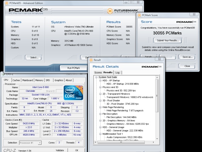Select the Audio Compression: 5522.356 KB/s row
Screen dimensions: 202x152
pos(125,137)
